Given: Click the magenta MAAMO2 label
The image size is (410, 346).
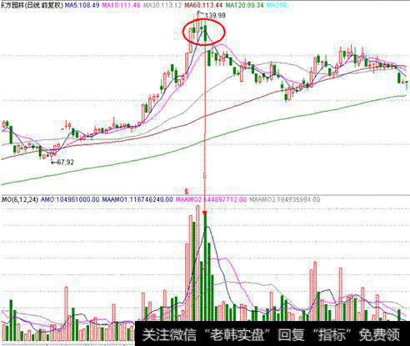Looking at the screenshot, I should pyautogui.click(x=211, y=199).
